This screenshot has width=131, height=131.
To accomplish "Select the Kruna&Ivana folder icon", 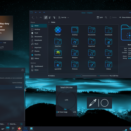I will pyautogui.click(x=58, y=53).
